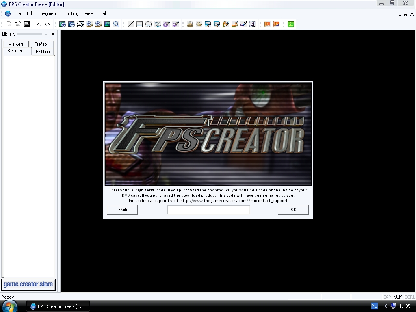The image size is (416, 312).
Task: Click the orange flag with checkmark icon
Action: [x=276, y=24]
